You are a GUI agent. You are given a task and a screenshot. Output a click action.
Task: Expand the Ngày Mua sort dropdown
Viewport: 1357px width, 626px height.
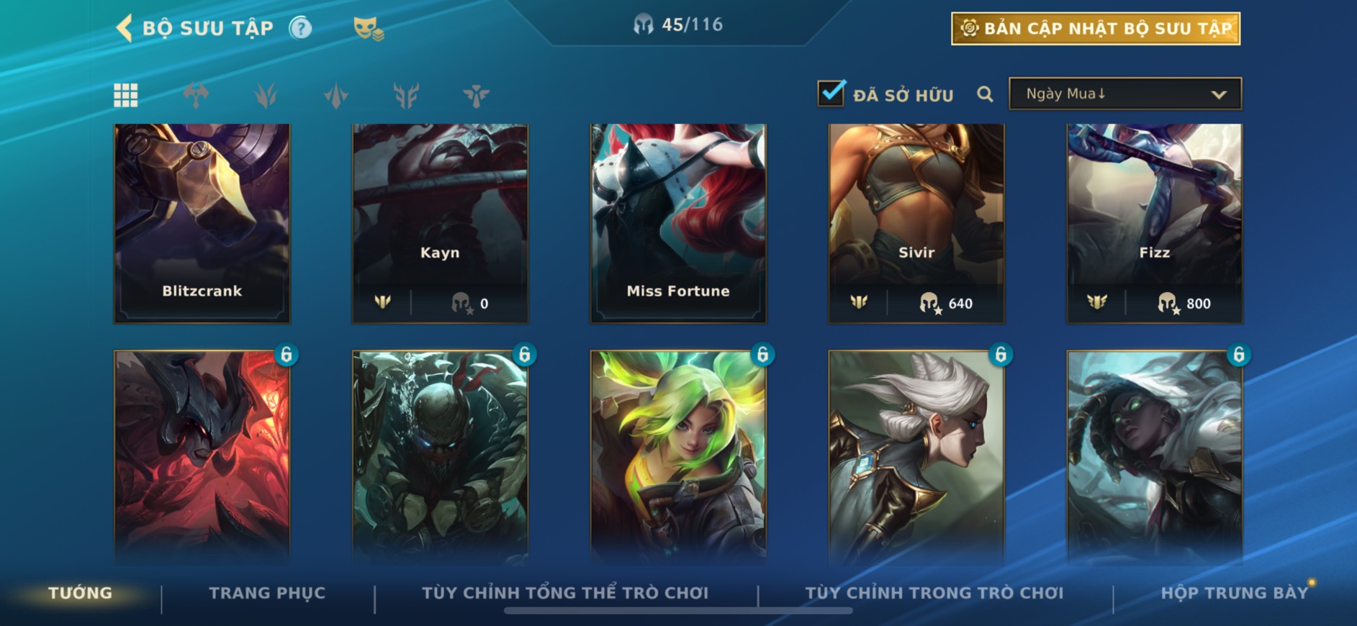(1125, 94)
